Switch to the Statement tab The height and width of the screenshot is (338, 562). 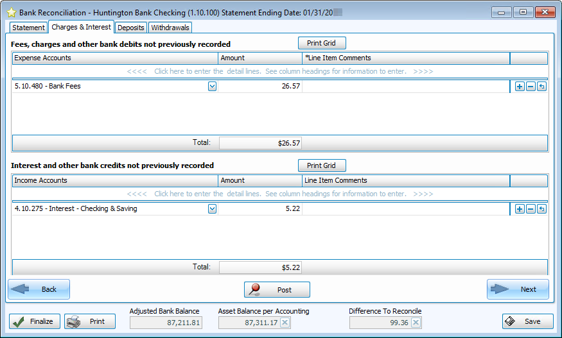click(28, 28)
